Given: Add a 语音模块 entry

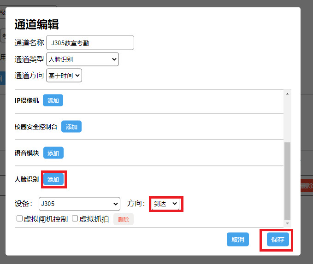Looking at the screenshot, I should click(x=53, y=153).
